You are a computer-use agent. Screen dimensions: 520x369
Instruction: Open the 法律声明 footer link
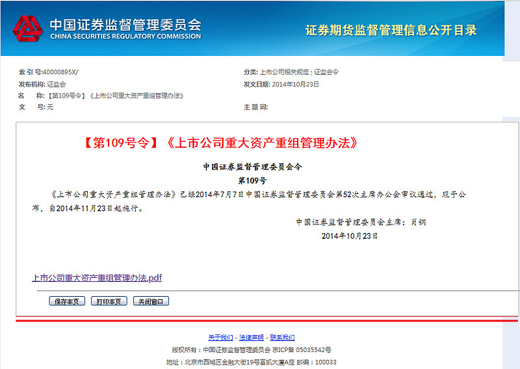[x=252, y=338]
